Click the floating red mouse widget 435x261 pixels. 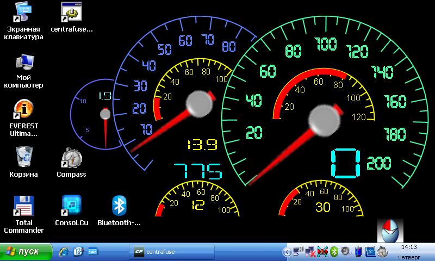pos(390,231)
